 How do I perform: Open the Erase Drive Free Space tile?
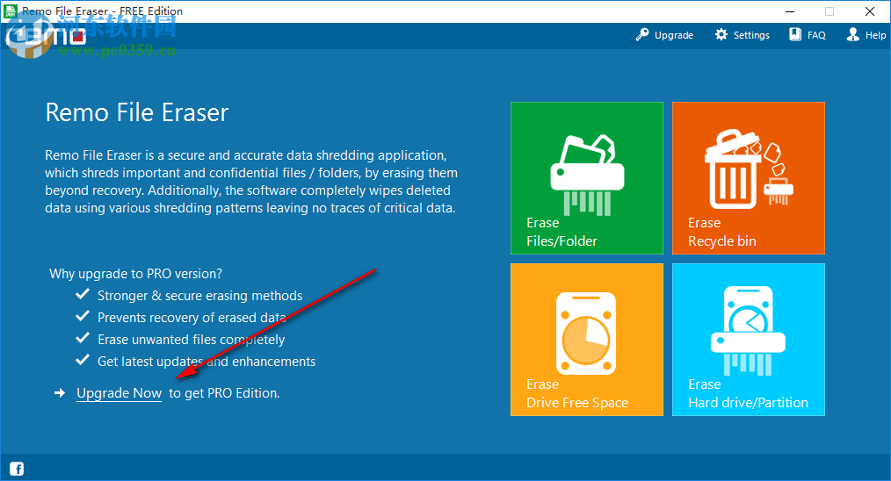coord(586,340)
